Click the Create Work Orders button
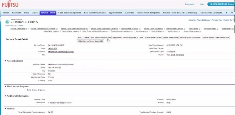 coord(153,38)
